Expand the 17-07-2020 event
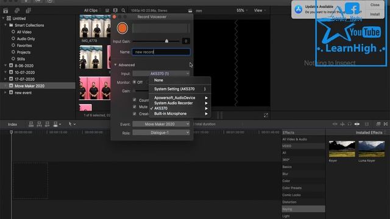The width and height of the screenshot is (390, 219). [x=5, y=79]
